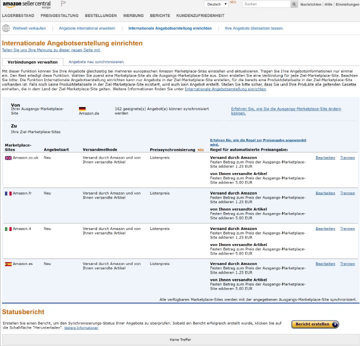Click the Amazon.fr marketplace name
Screen dimensions: 360x346
(x=22, y=193)
